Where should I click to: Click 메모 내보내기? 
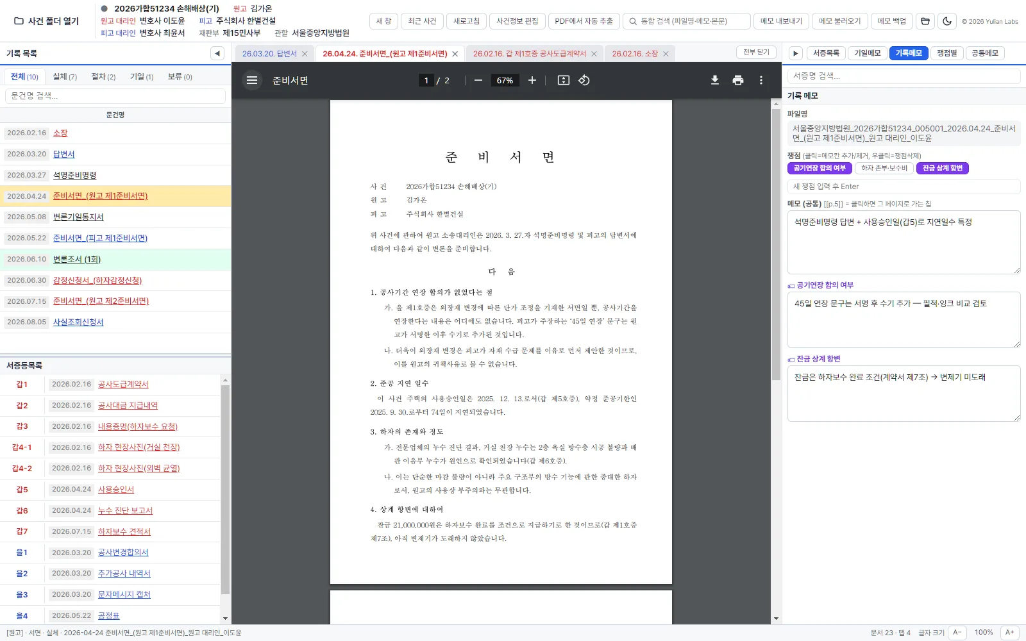[x=781, y=21]
